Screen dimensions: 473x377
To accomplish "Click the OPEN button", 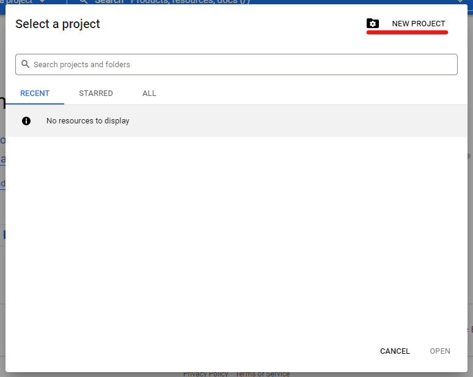I will tap(440, 351).
